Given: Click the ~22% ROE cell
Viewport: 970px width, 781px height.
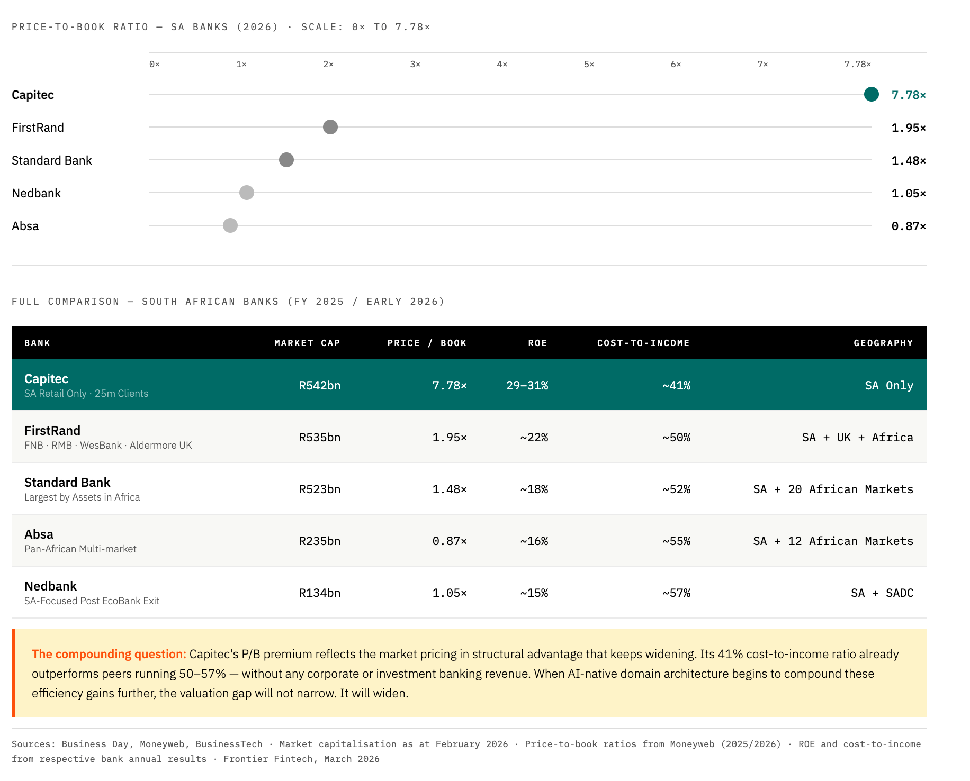Looking at the screenshot, I should point(534,437).
